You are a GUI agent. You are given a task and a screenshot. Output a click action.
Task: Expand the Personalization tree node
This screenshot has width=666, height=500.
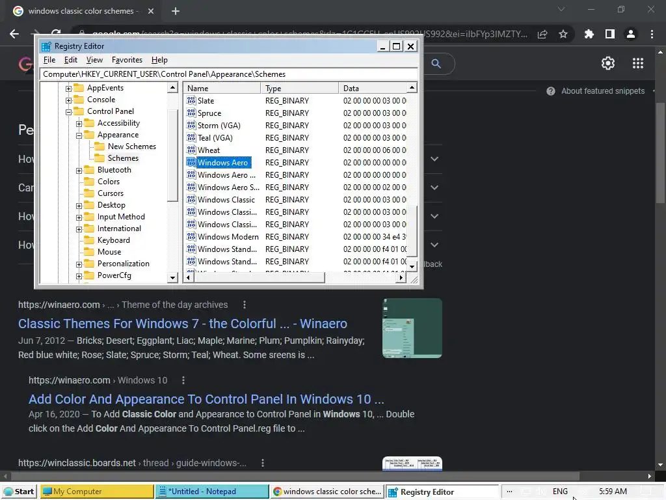coord(79,264)
